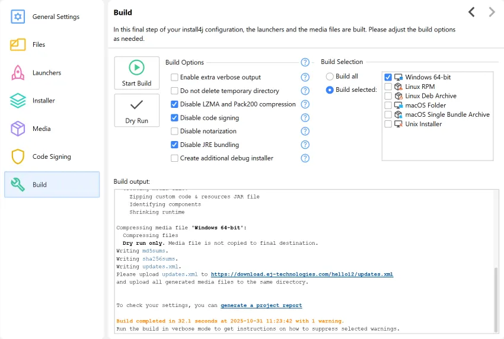Switch to Installer section
Image resolution: width=504 pixels, height=339 pixels.
point(52,101)
